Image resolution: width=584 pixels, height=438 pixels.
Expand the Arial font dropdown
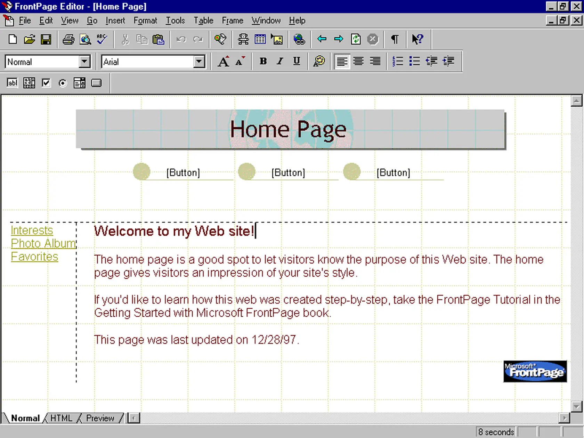(x=199, y=62)
